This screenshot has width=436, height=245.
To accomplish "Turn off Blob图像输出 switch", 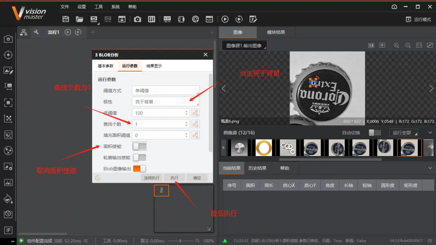I will point(140,168).
